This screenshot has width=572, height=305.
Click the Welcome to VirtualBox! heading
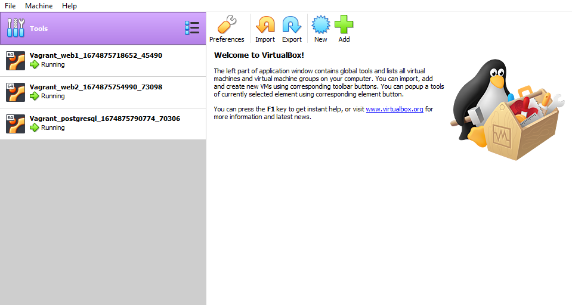259,55
